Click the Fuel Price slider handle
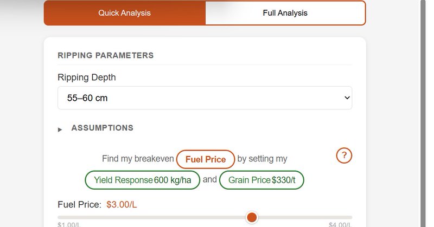 tap(252, 217)
